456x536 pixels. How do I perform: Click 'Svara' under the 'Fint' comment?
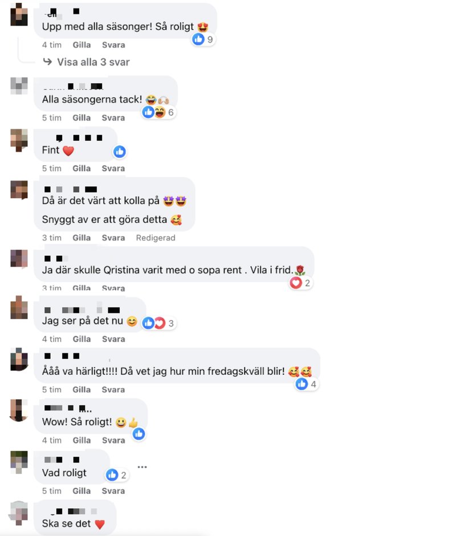pyautogui.click(x=113, y=168)
